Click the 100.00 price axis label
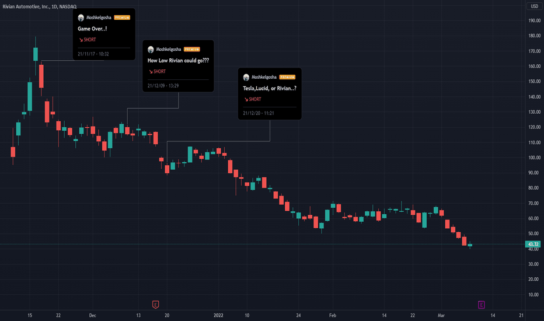Image resolution: width=544 pixels, height=321 pixels. tap(534, 158)
